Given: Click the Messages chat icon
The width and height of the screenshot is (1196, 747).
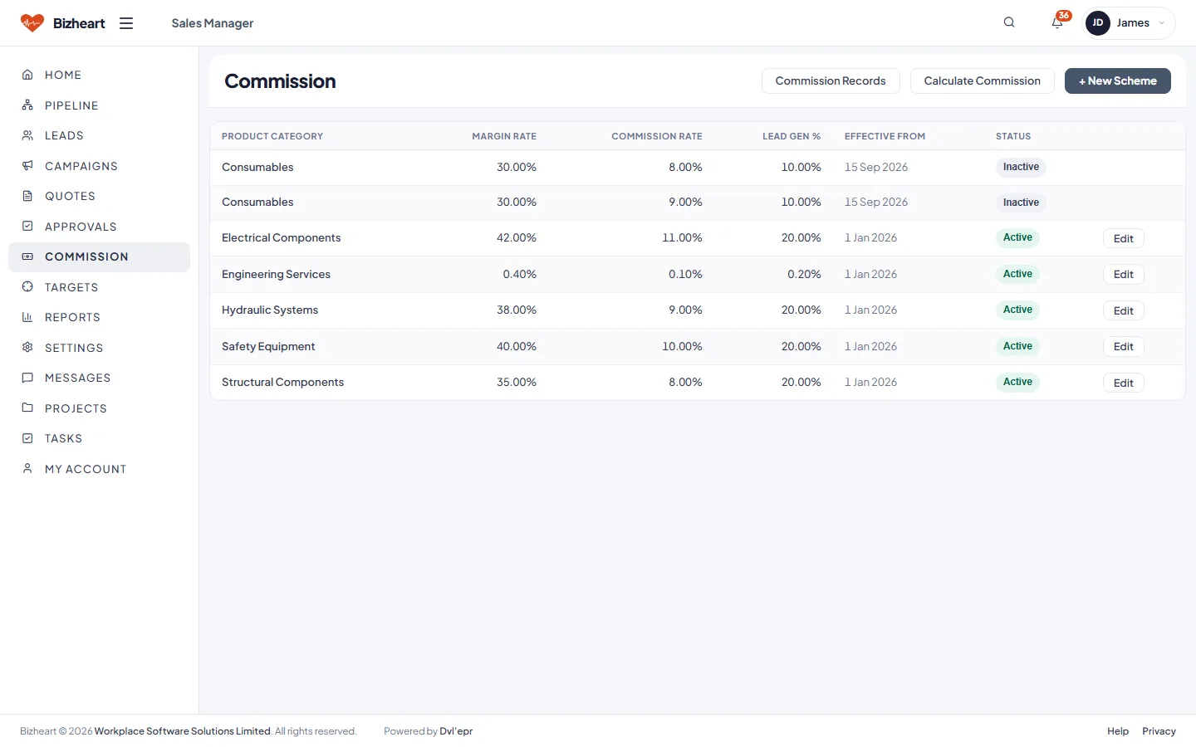Looking at the screenshot, I should tap(27, 378).
